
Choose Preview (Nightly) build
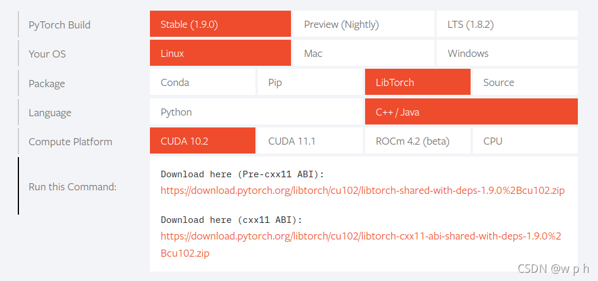(363, 24)
